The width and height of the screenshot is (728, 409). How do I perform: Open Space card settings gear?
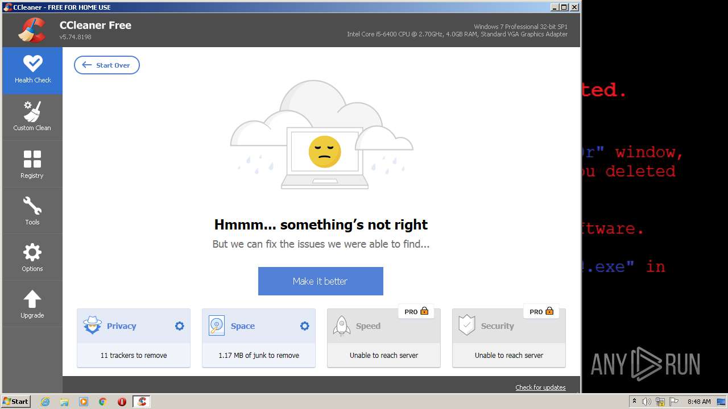coord(305,326)
